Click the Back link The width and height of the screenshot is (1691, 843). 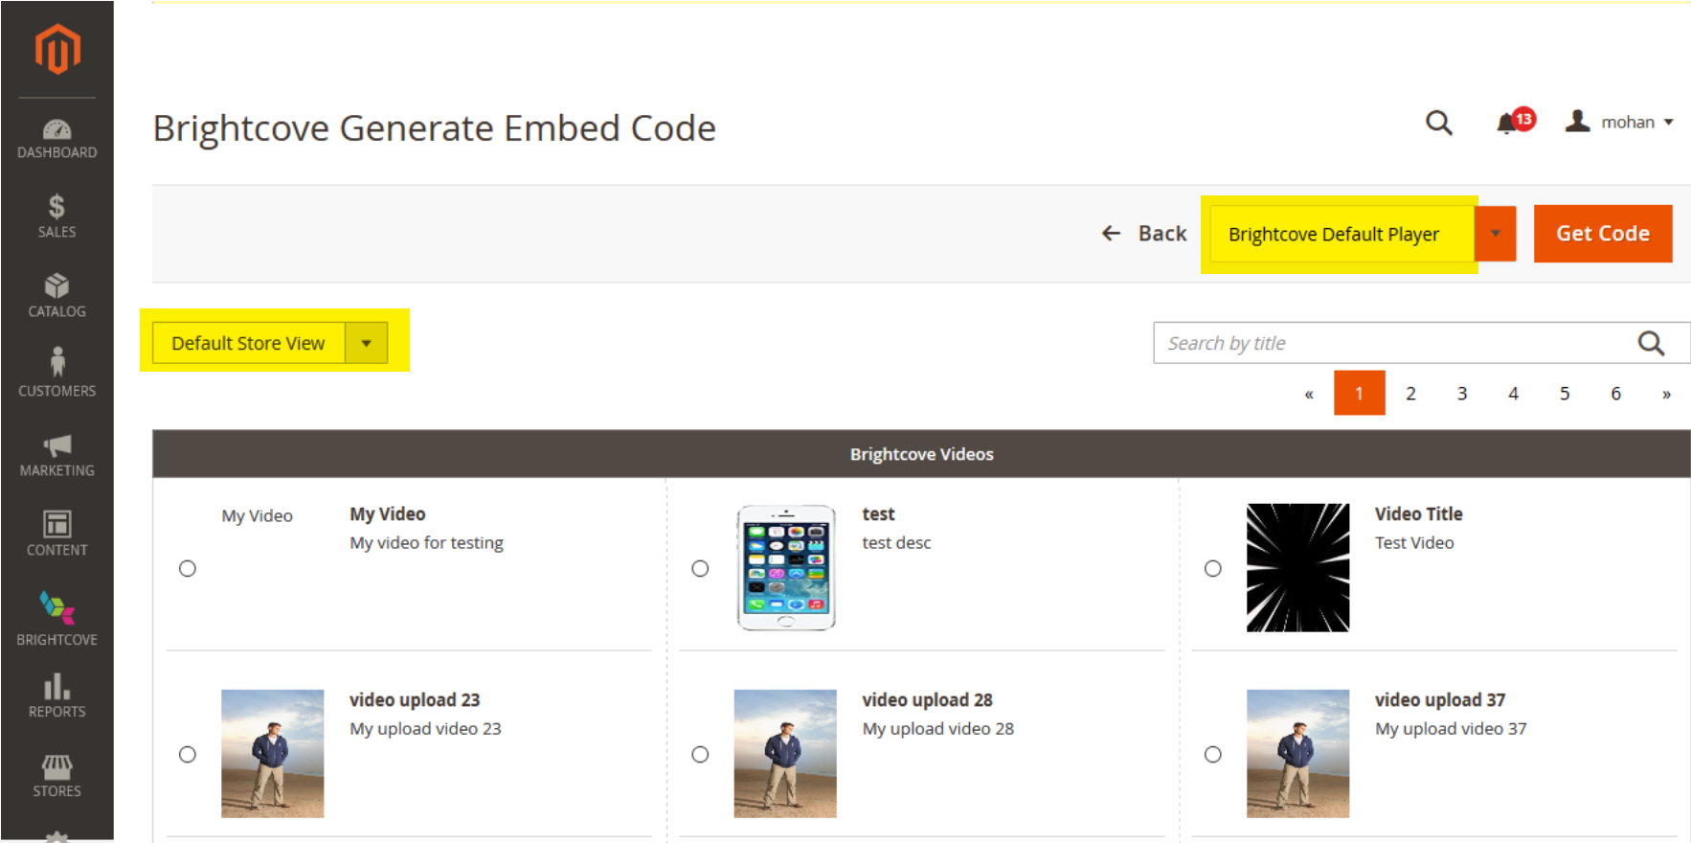[x=1144, y=233]
